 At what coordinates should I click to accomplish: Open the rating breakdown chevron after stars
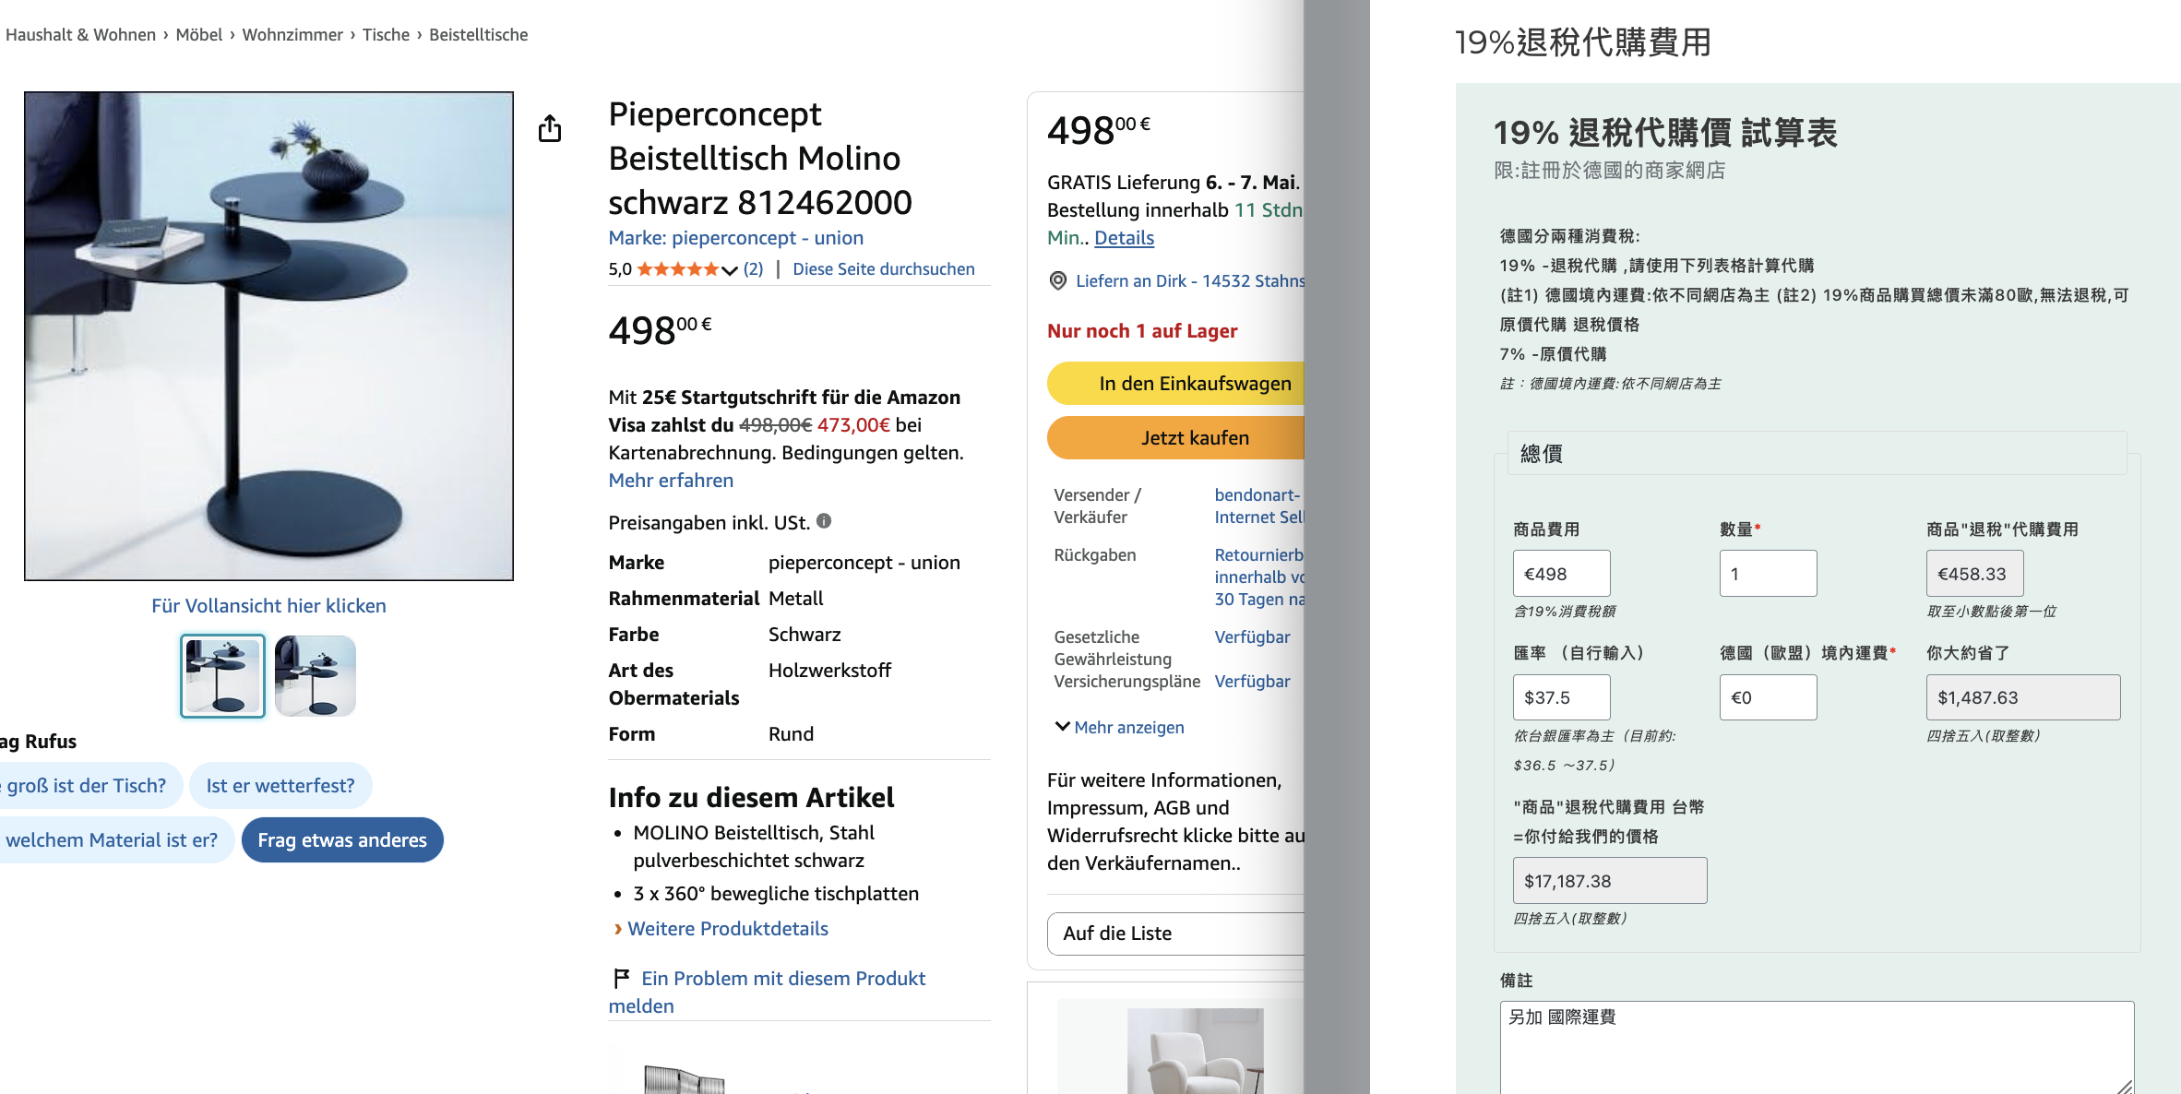click(x=730, y=270)
